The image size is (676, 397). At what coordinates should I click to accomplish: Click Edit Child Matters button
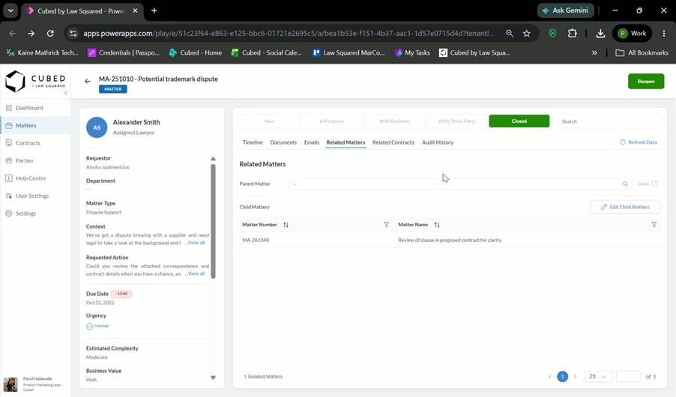[625, 207]
